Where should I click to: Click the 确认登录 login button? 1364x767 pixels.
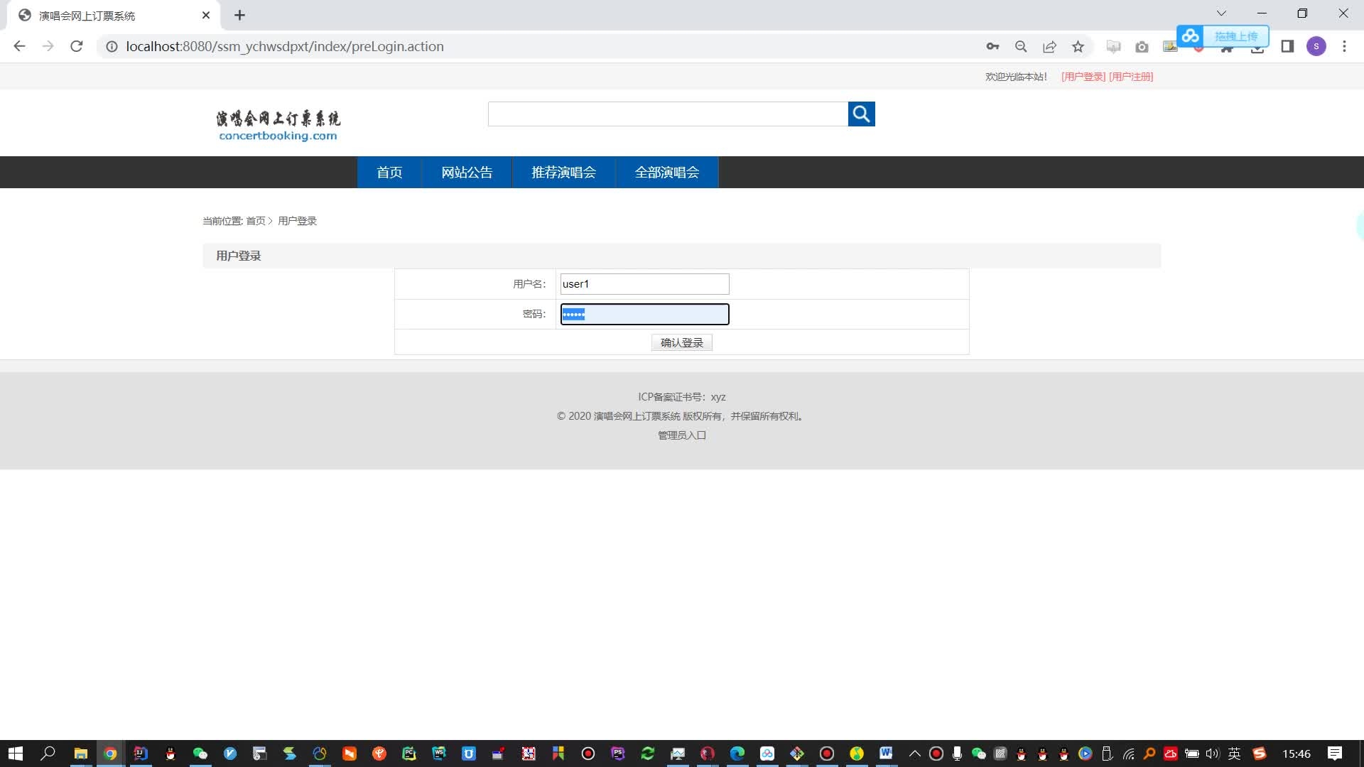(681, 342)
